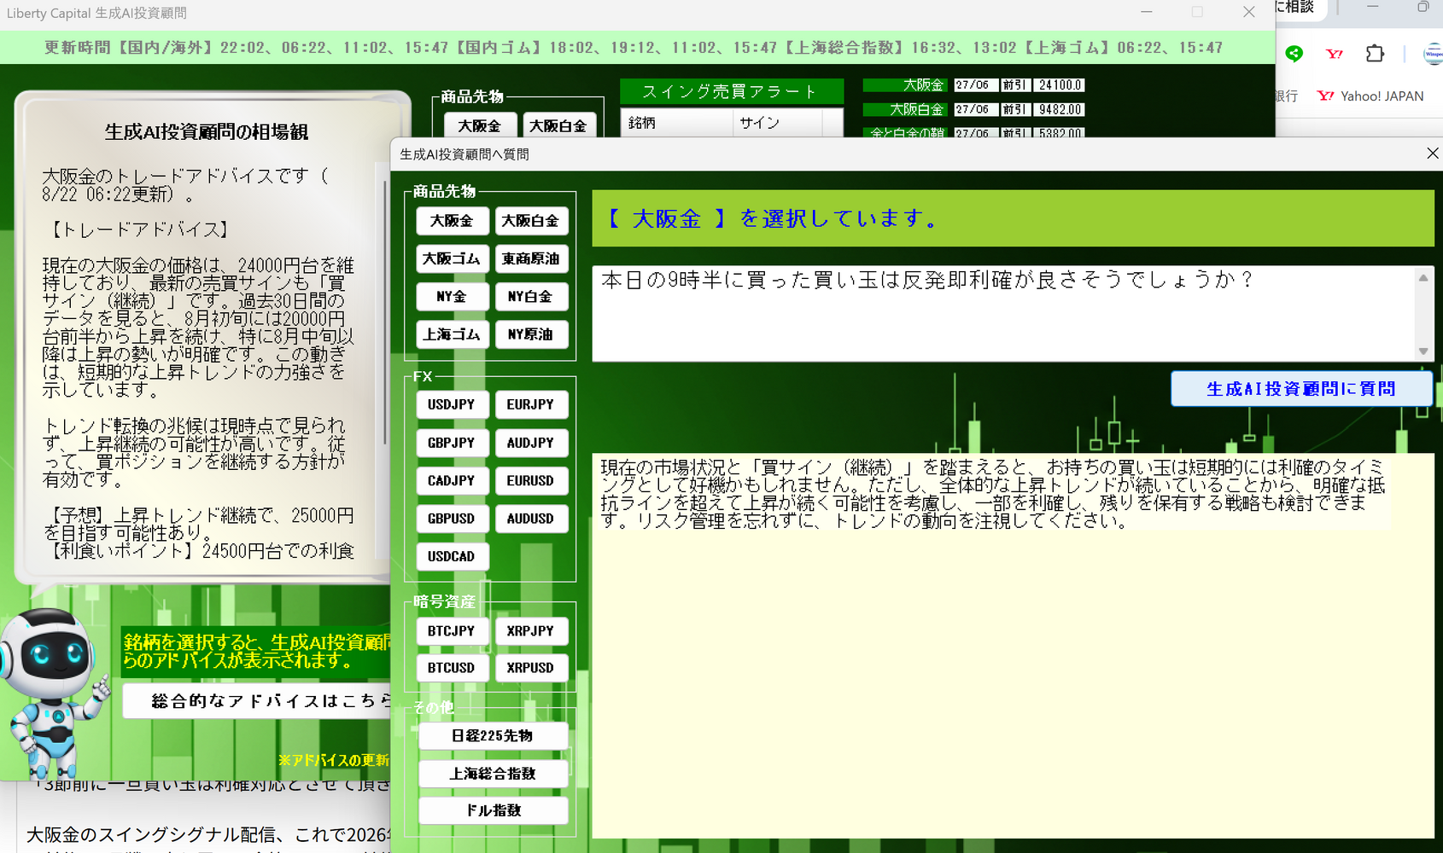Click into the question text box
The width and height of the screenshot is (1443, 853).
tap(1004, 313)
